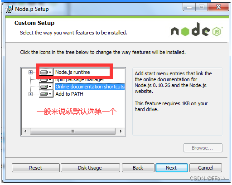Click the horizontal scrollbar thumb
232x185 pixels.
pos(72,131)
